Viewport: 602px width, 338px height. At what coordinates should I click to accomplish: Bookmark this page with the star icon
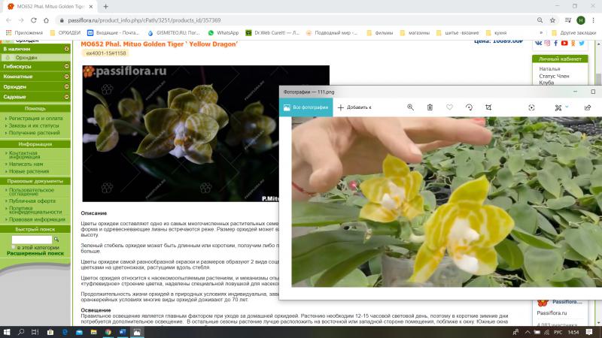coord(552,20)
